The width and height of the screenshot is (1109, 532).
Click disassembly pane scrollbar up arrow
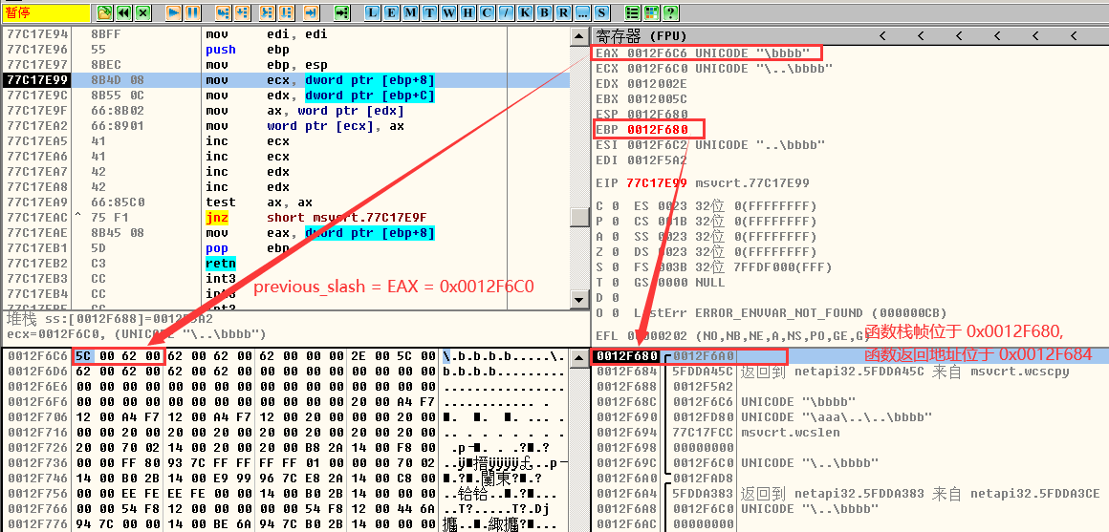[579, 36]
